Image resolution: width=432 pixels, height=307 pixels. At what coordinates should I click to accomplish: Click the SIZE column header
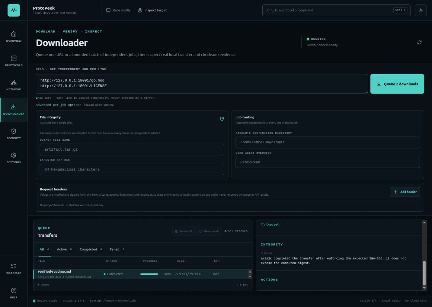[x=181, y=261]
